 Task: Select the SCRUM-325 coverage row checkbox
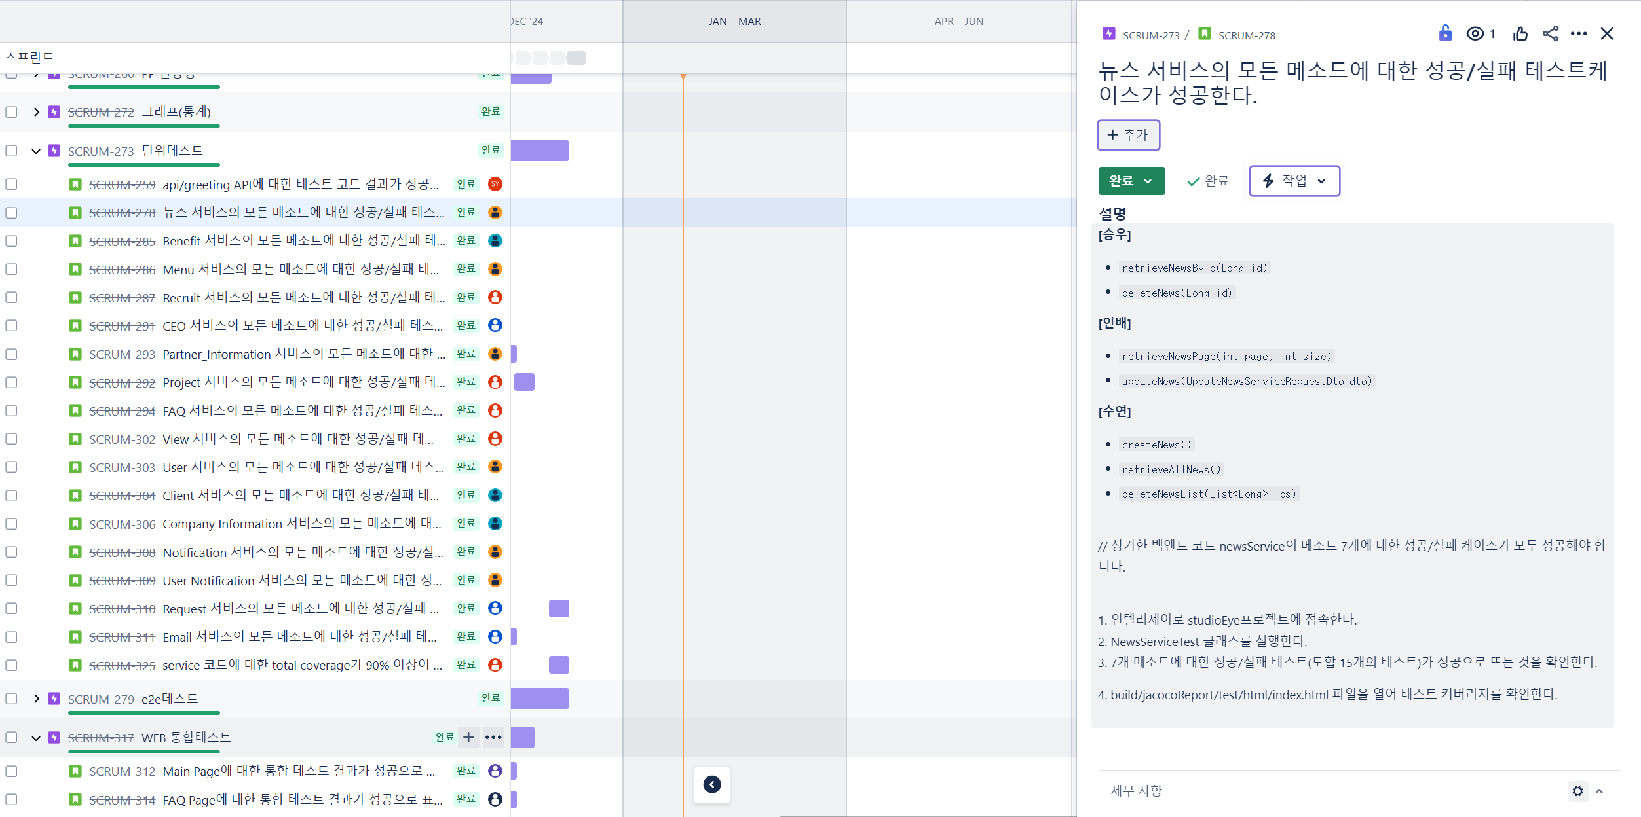pyautogui.click(x=11, y=665)
